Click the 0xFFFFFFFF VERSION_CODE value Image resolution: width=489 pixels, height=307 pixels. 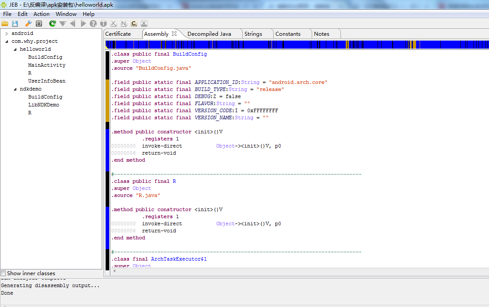263,110
